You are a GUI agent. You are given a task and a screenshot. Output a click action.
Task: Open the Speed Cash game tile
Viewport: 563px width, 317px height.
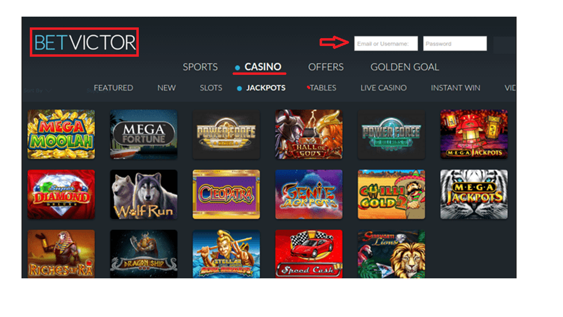tap(309, 254)
